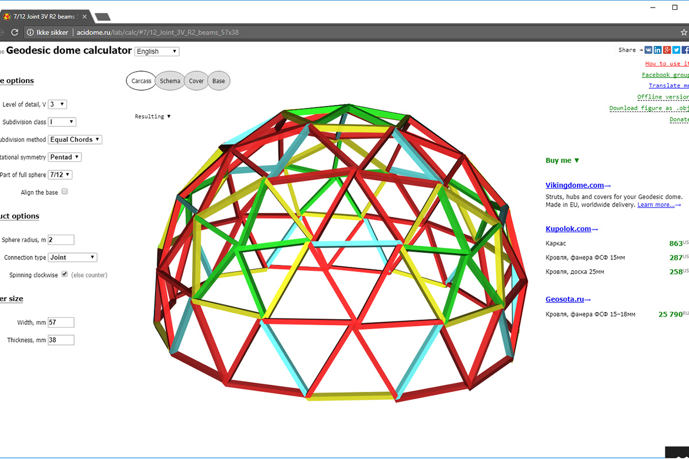Share the dome on LinkedIn
Viewport: 689px width, 459px height.
pos(657,50)
